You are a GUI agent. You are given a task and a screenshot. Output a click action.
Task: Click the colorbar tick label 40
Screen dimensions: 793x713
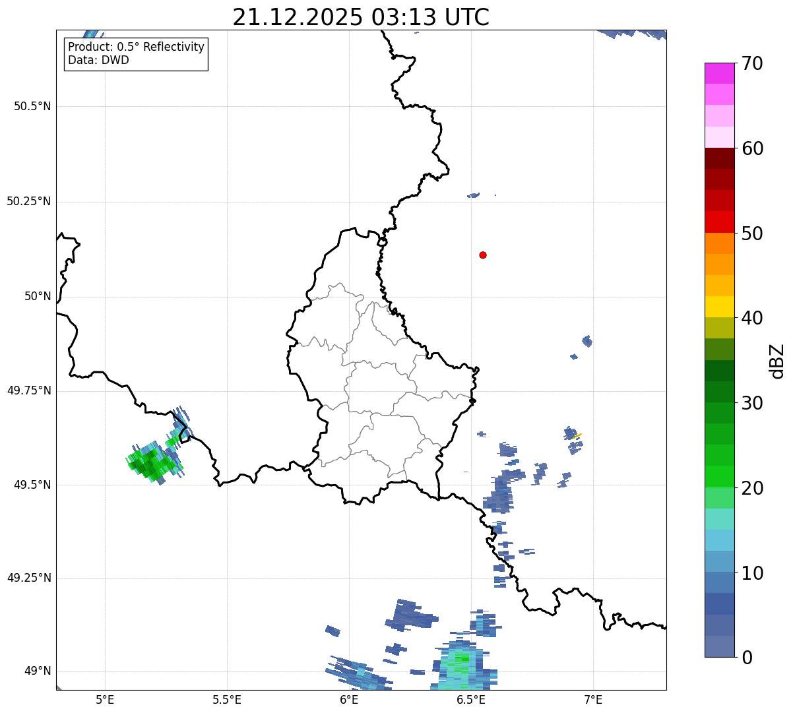pyautogui.click(x=752, y=318)
